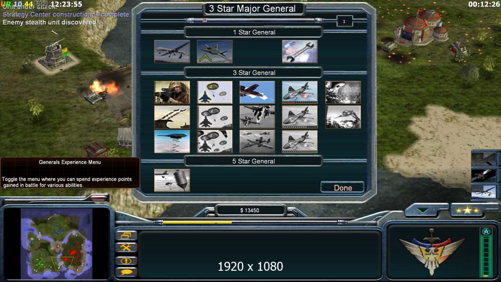Screen dimensions: 501x282
Task: Choose the missile defense Patriot icon
Action: (172, 117)
